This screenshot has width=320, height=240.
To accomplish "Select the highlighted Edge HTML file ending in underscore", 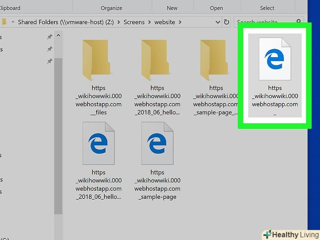I will [275, 76].
